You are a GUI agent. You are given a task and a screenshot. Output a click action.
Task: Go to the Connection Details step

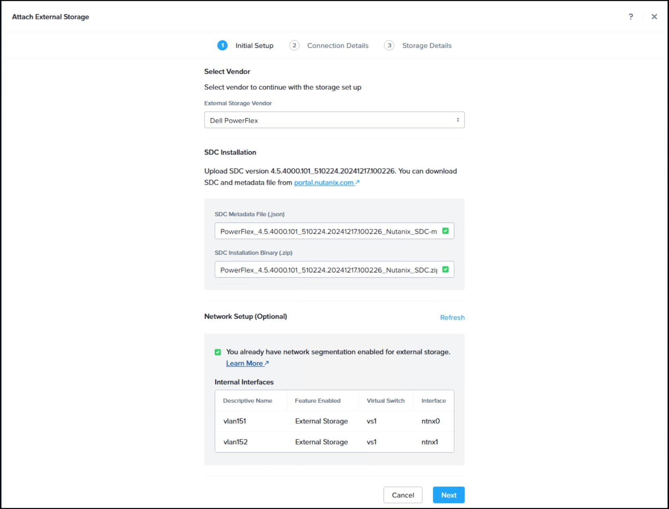point(338,45)
